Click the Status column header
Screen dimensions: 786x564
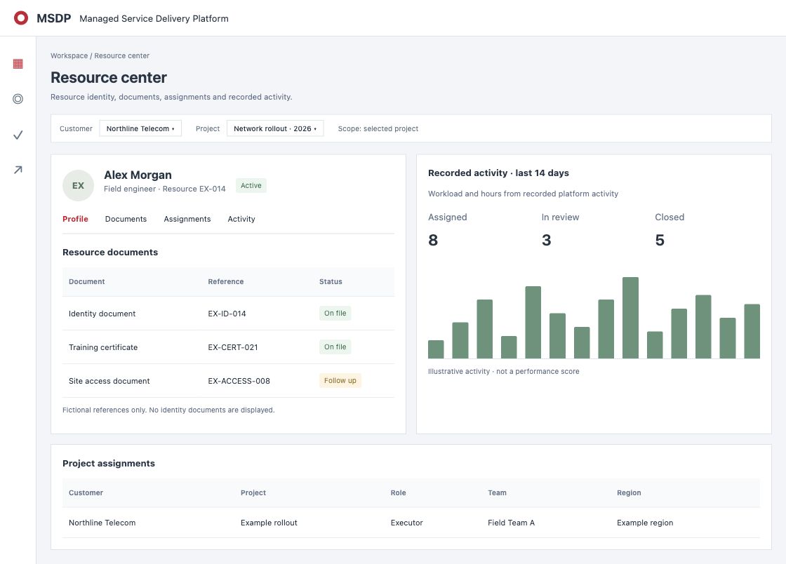pos(331,281)
